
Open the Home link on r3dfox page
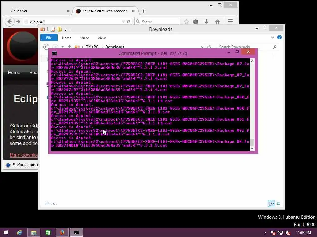point(14,73)
